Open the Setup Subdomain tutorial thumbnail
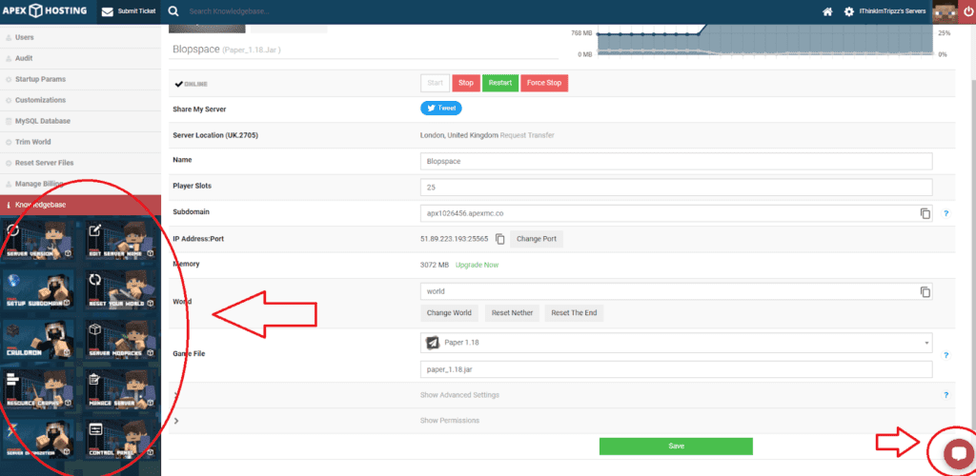This screenshot has width=976, height=476. pyautogui.click(x=38, y=290)
